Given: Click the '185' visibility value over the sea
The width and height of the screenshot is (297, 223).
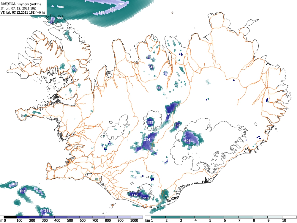Looking at the screenshot, I should pyautogui.click(x=23, y=191).
